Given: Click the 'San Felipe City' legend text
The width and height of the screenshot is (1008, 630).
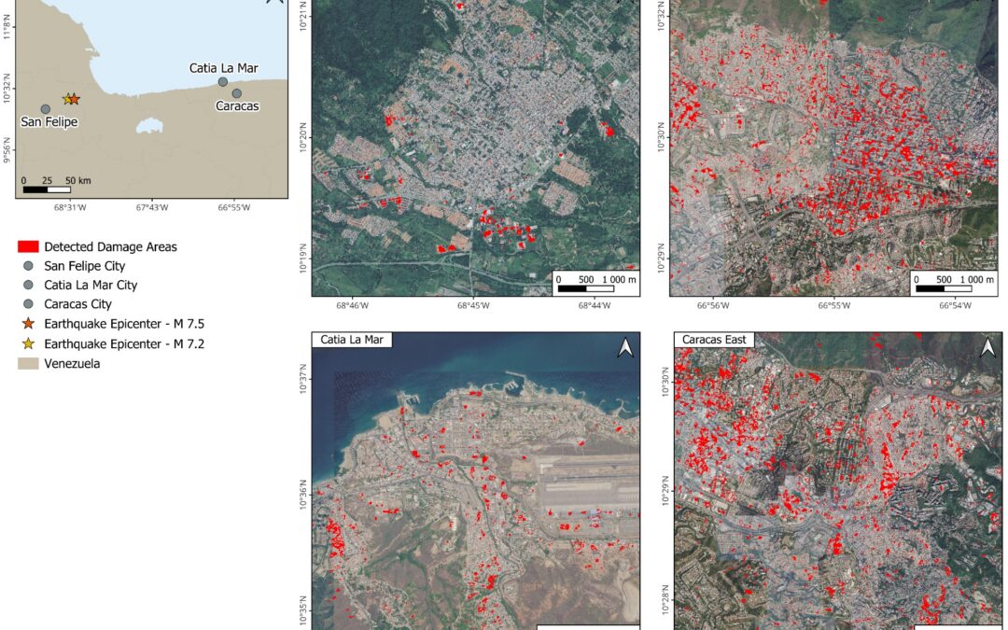Looking at the screenshot, I should point(84,265).
